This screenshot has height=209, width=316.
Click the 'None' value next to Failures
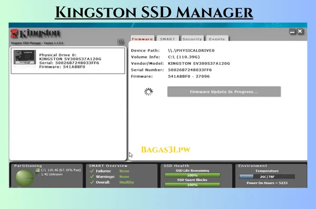point(124,171)
